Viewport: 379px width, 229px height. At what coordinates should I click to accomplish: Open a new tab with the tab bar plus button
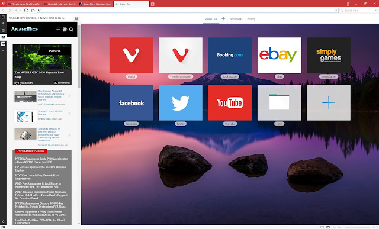[x=153, y=4]
